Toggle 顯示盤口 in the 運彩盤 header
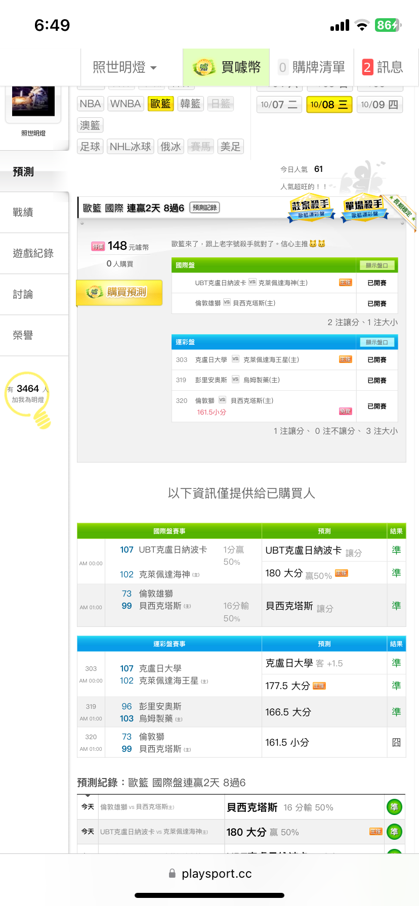 [376, 342]
